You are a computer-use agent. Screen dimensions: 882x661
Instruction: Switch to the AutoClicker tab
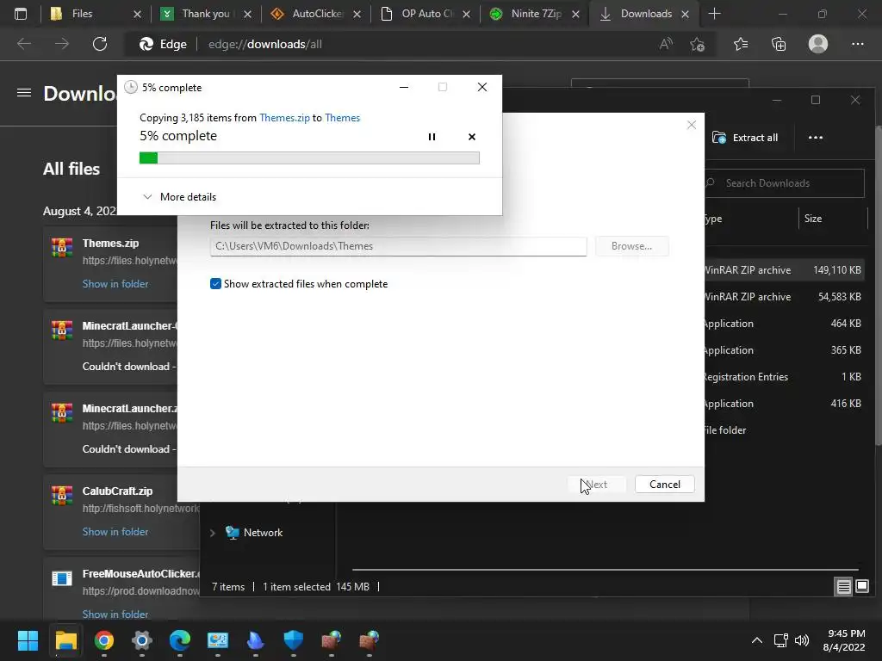(316, 14)
